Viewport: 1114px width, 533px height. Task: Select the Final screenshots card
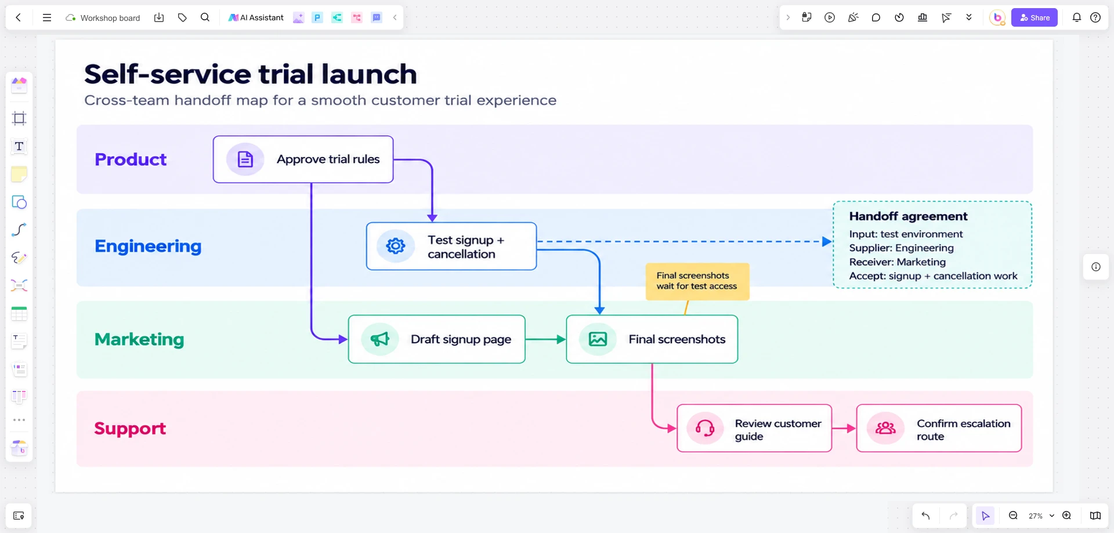tap(652, 339)
